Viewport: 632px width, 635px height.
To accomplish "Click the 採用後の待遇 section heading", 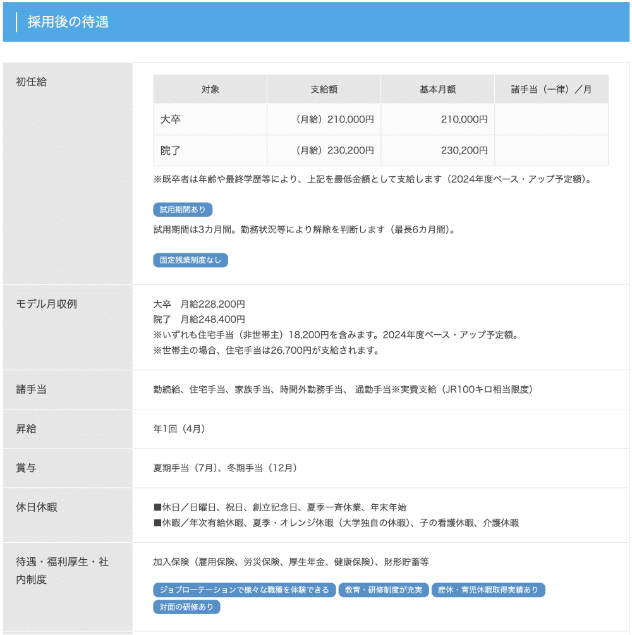I will [68, 22].
